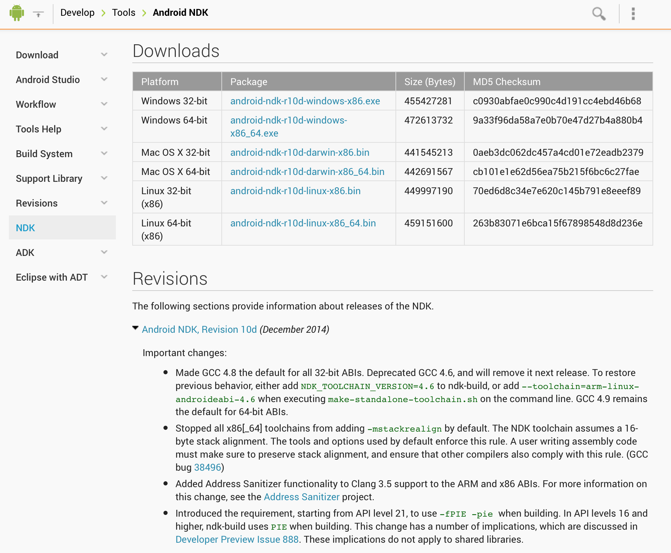Open the three-dot overflow menu
Viewport: 671px width, 553px height.
click(x=633, y=14)
